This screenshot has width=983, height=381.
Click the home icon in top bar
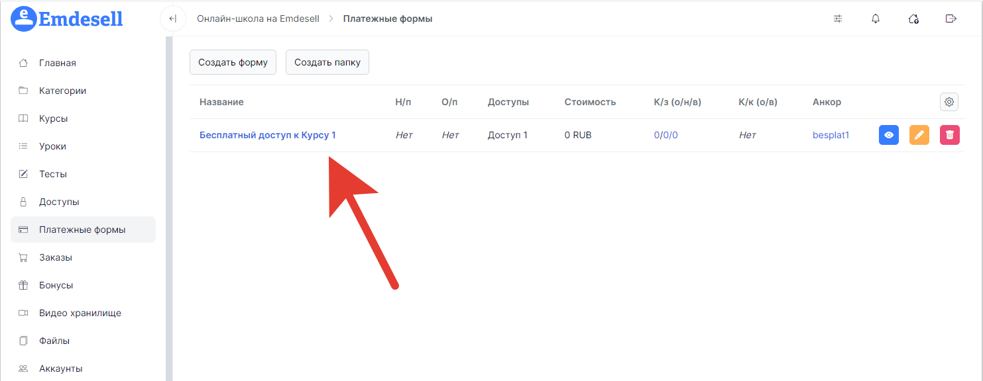click(913, 19)
